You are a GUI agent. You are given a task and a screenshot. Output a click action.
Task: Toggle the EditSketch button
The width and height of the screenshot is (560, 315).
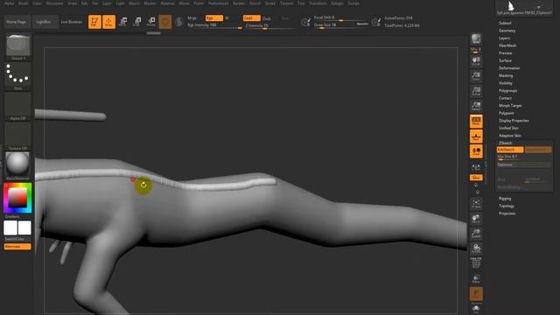pyautogui.click(x=510, y=150)
